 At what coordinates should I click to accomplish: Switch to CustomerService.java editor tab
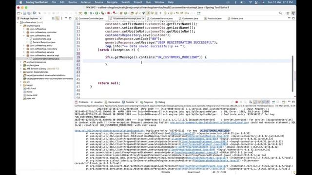point(161,18)
